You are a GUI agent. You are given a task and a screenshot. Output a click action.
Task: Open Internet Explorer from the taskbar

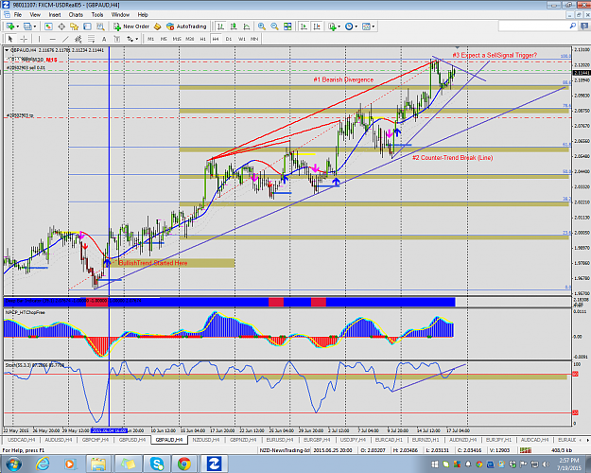43,464
